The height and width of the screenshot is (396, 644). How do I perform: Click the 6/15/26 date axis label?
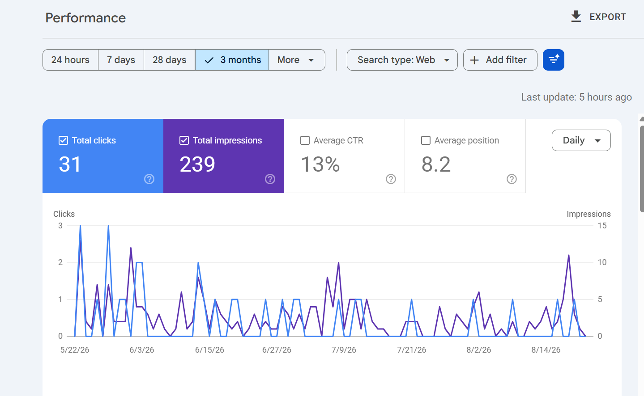pyautogui.click(x=209, y=350)
